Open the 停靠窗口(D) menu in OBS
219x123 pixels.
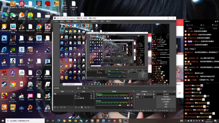click(x=76, y=21)
